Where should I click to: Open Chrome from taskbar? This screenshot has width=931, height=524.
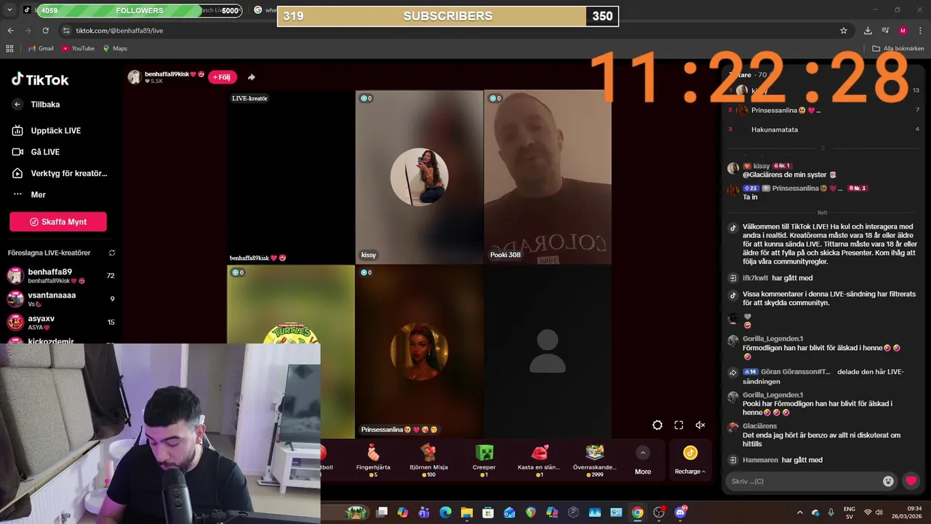637,512
